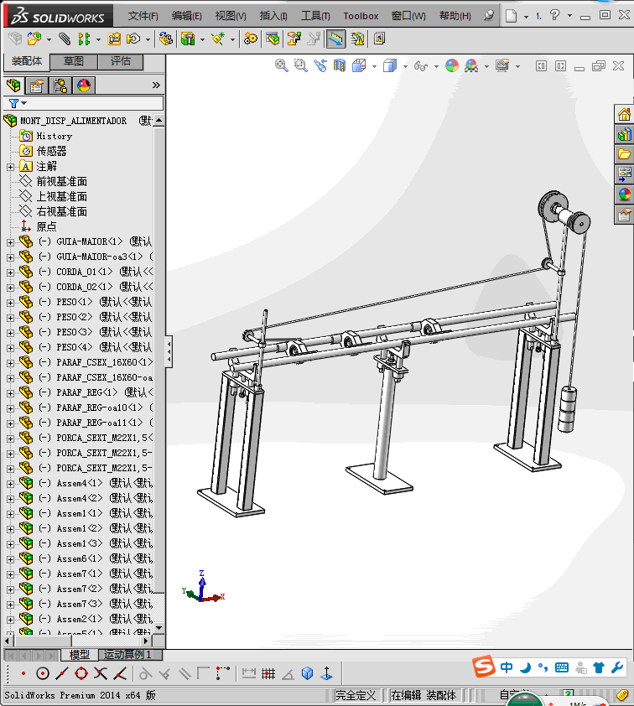
Task: Toggle the punctuation mode icon in Sogou bar
Action: (543, 667)
